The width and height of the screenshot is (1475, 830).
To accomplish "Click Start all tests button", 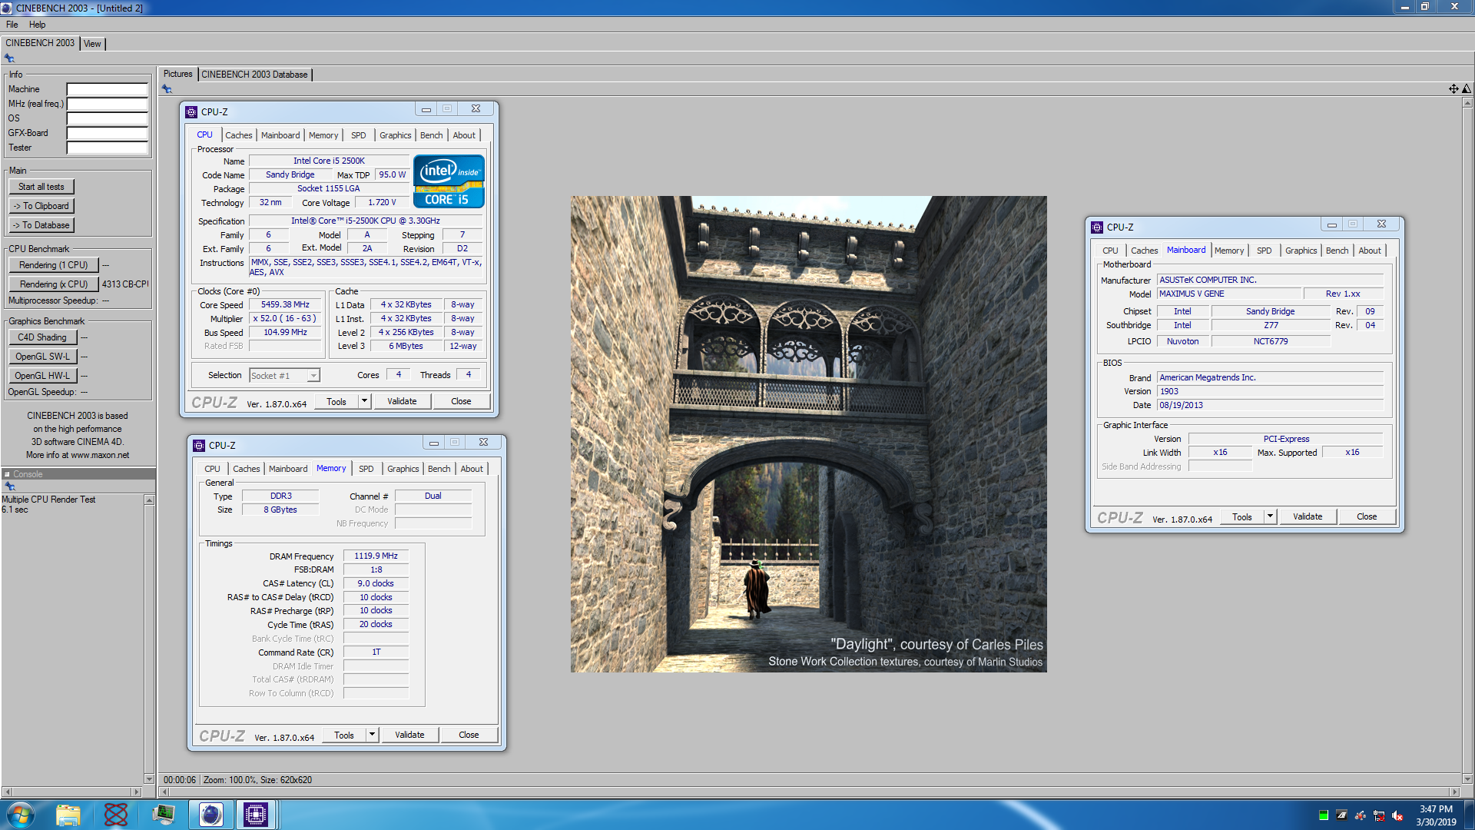I will tap(41, 187).
